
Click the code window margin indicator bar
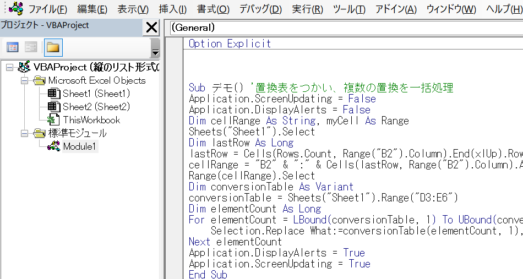(174, 158)
